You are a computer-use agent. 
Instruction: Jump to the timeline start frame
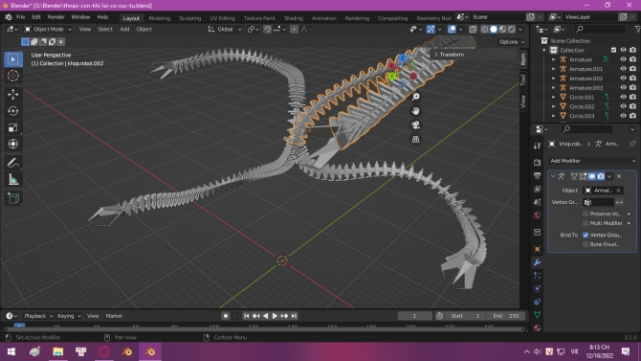tap(246, 316)
